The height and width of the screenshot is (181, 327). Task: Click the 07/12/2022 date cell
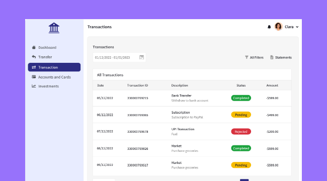pyautogui.click(x=105, y=131)
